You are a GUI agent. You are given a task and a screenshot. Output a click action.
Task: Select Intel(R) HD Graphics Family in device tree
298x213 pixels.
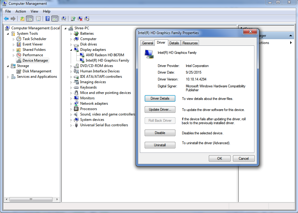coord(107,60)
